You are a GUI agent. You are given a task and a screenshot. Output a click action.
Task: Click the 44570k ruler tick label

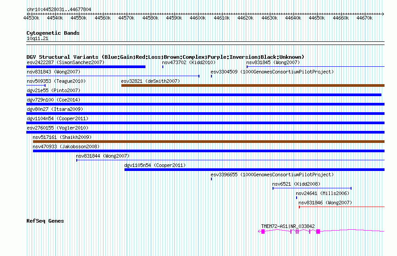(126, 18)
